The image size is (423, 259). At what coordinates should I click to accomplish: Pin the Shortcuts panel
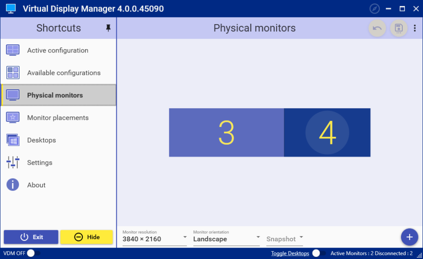pos(108,28)
